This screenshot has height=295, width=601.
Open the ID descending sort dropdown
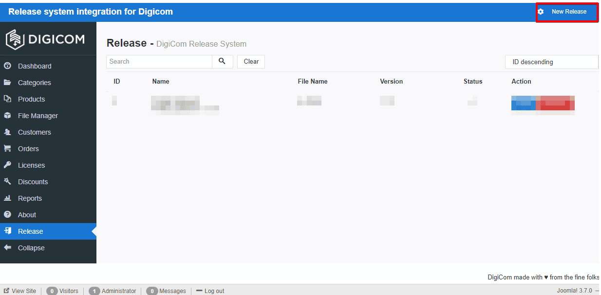[x=551, y=62]
